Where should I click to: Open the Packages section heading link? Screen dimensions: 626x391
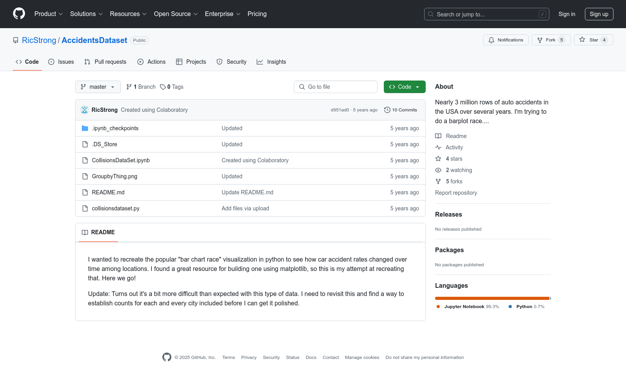pyautogui.click(x=449, y=250)
